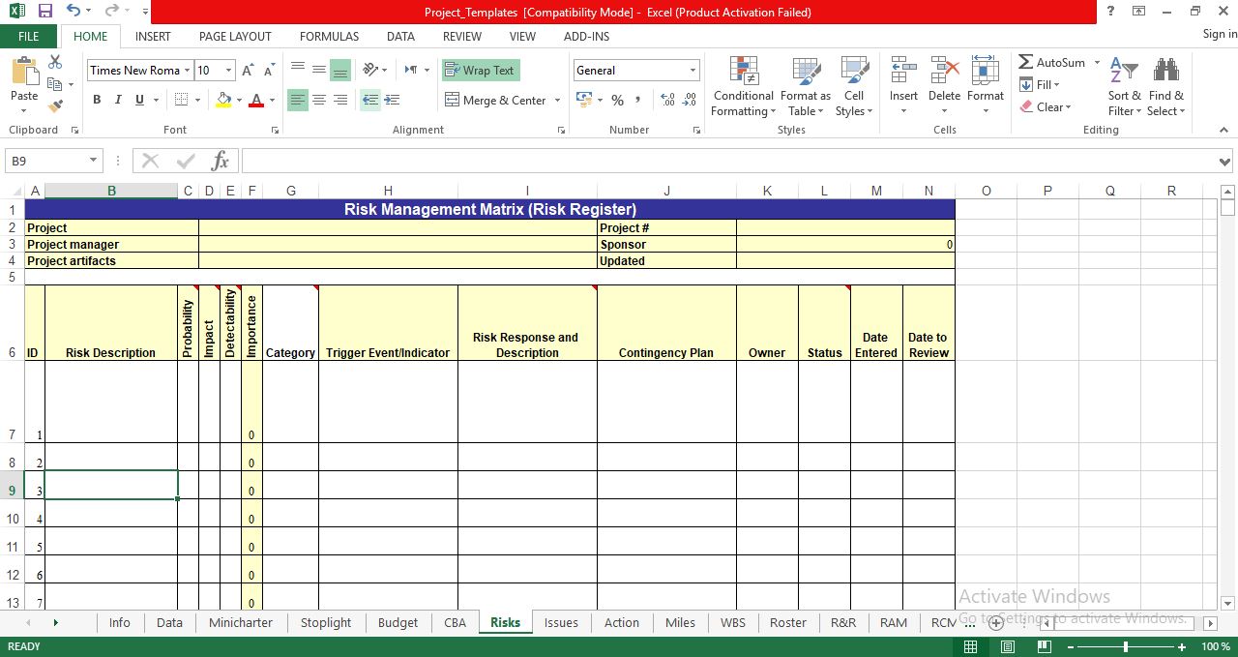The height and width of the screenshot is (657, 1238).
Task: Apply Percent Style formatting
Action: pyautogui.click(x=616, y=100)
